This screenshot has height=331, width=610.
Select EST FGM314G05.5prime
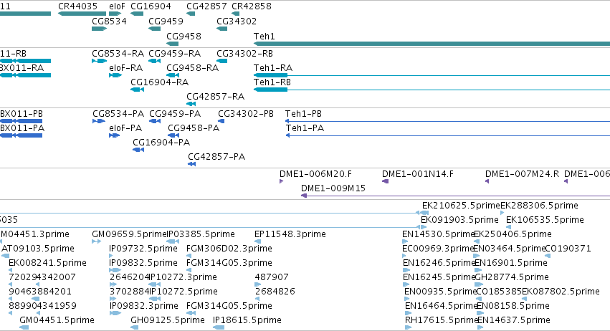(229, 306)
